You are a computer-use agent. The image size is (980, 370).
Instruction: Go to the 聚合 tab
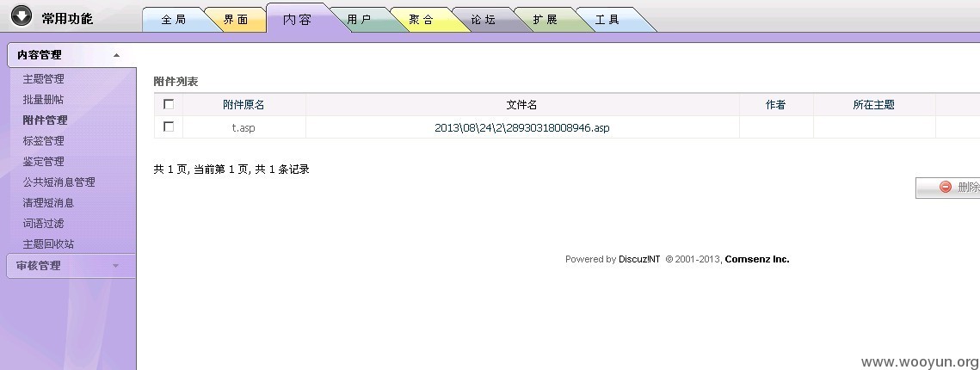(422, 20)
